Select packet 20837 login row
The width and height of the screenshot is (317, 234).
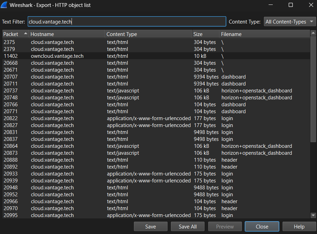(156, 139)
